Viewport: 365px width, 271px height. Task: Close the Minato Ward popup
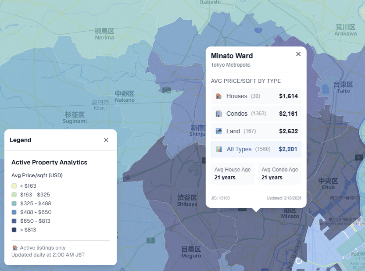pos(298,54)
